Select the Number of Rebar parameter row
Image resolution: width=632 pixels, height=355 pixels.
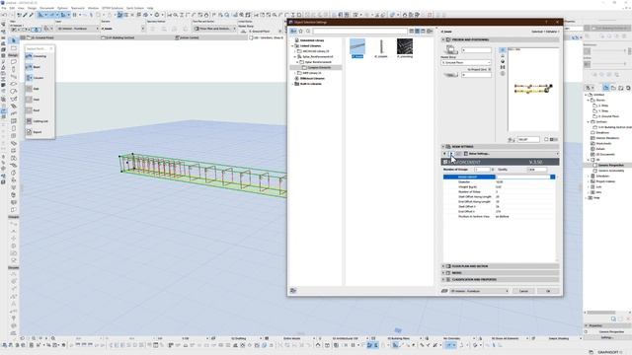[499, 191]
